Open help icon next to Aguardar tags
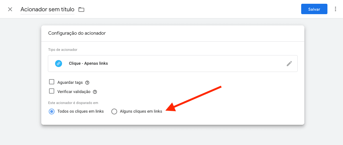 click(87, 83)
